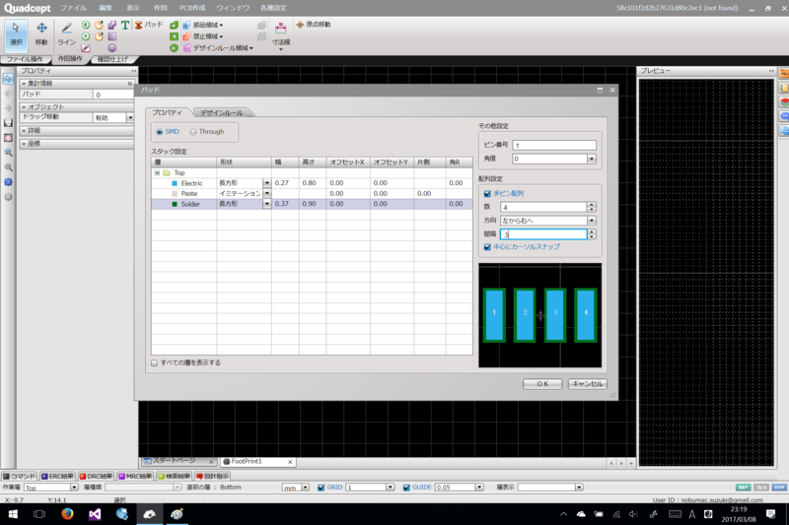The image size is (789, 525).
Task: Click the Paste layer gray swatch
Action: tap(175, 194)
